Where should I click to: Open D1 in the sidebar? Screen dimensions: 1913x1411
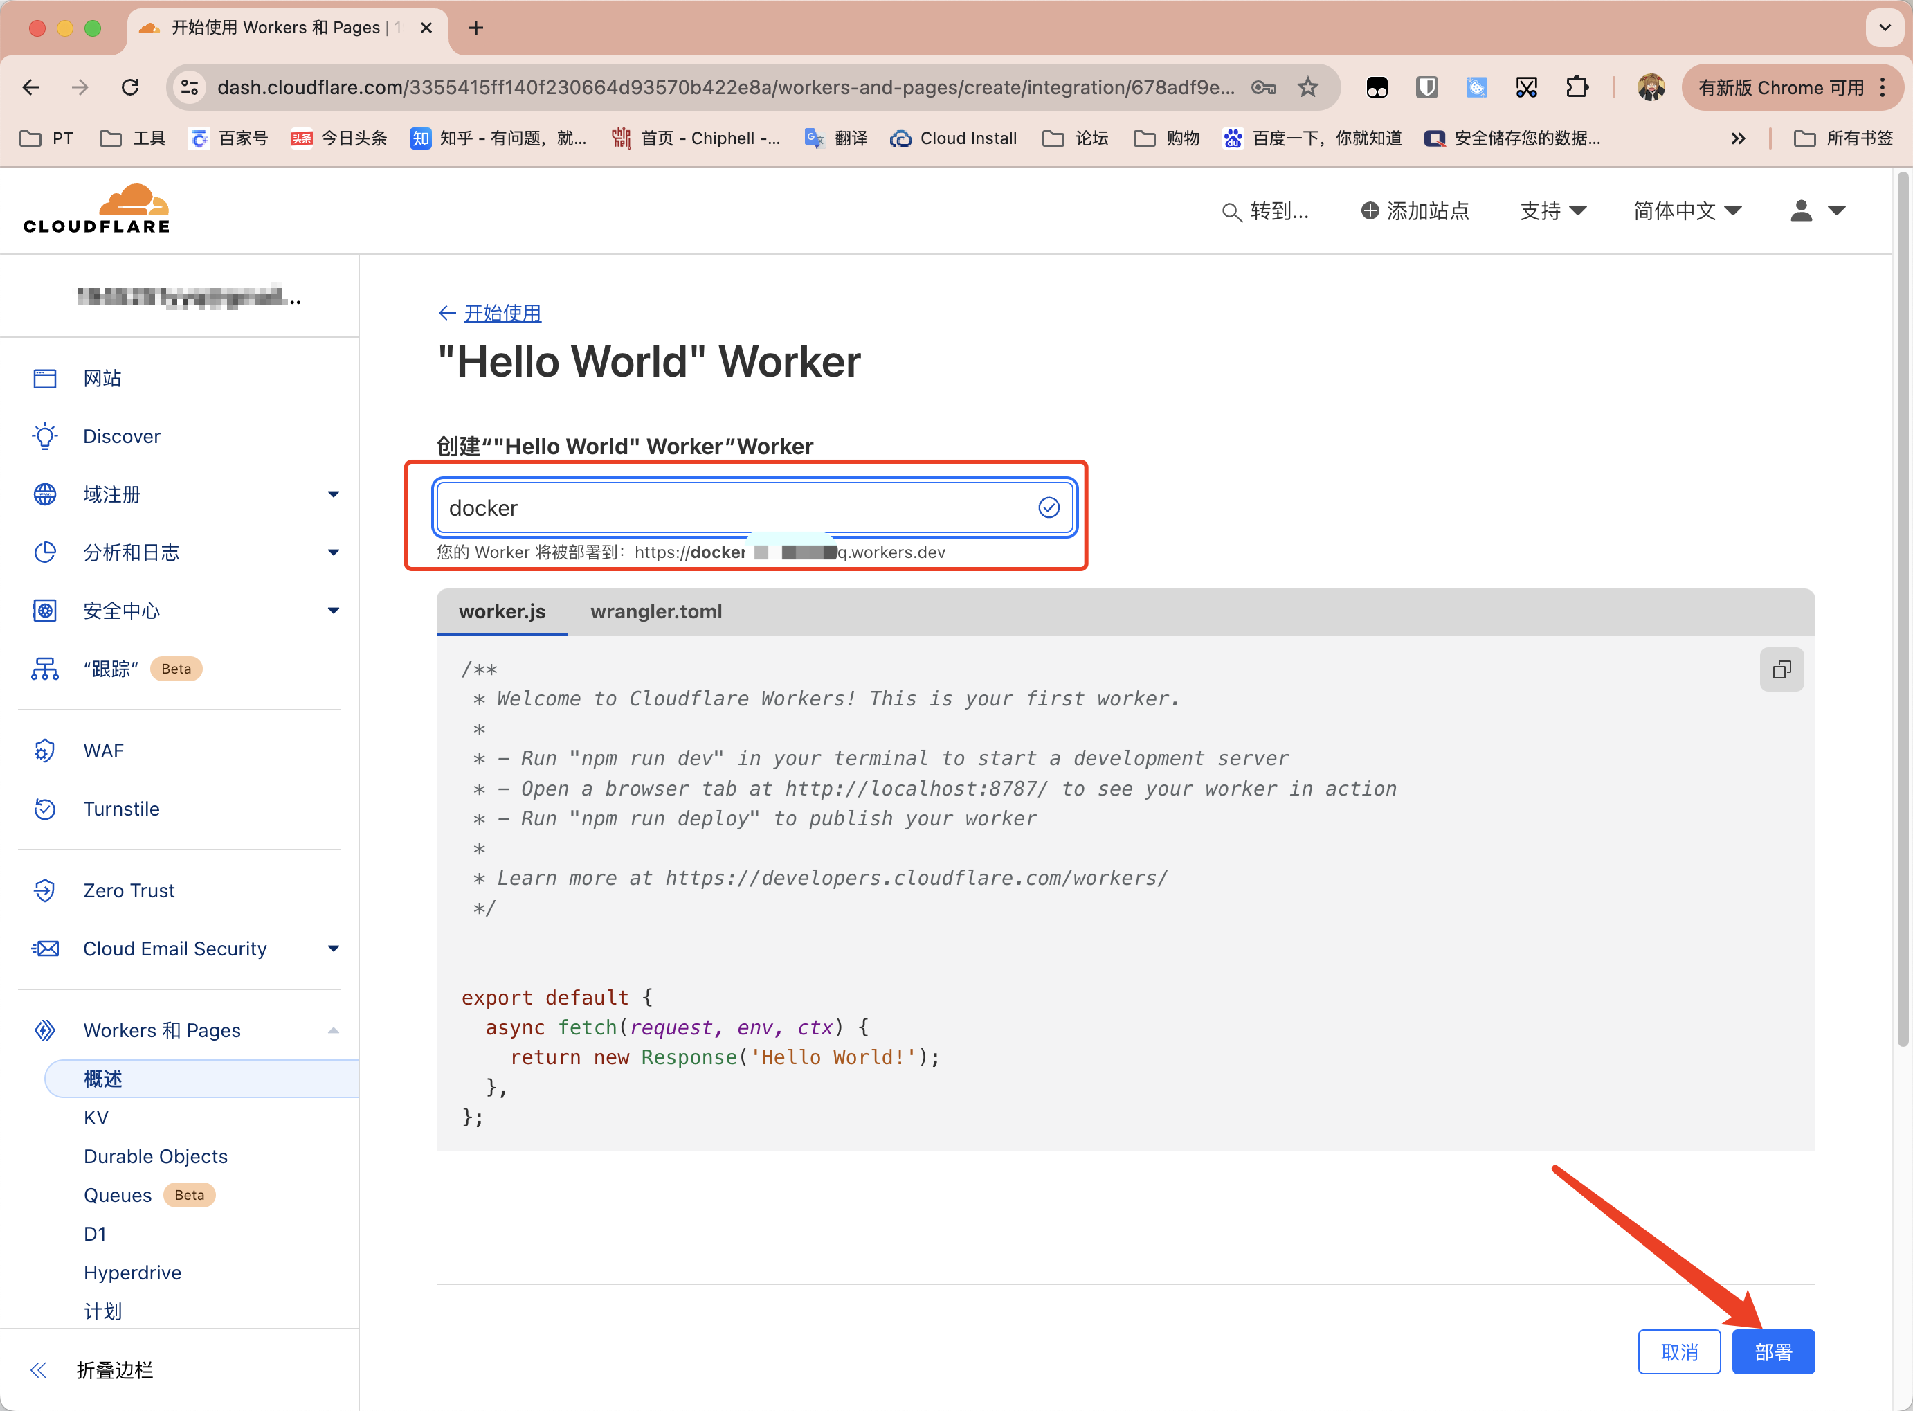(95, 1234)
